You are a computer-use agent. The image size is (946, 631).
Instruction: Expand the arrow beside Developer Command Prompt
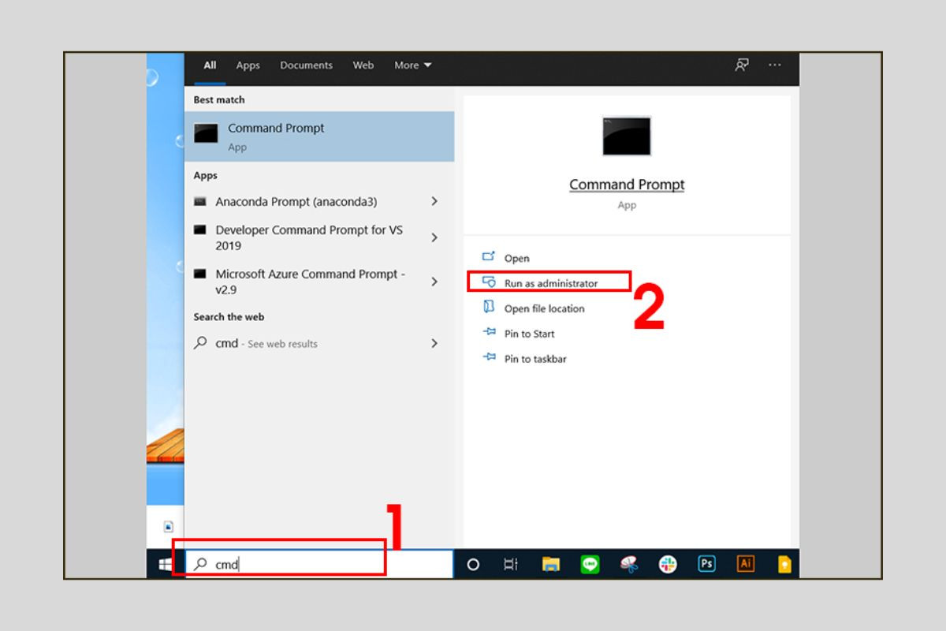pos(434,237)
